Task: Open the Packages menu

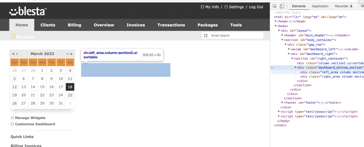Action: pyautogui.click(x=207, y=25)
